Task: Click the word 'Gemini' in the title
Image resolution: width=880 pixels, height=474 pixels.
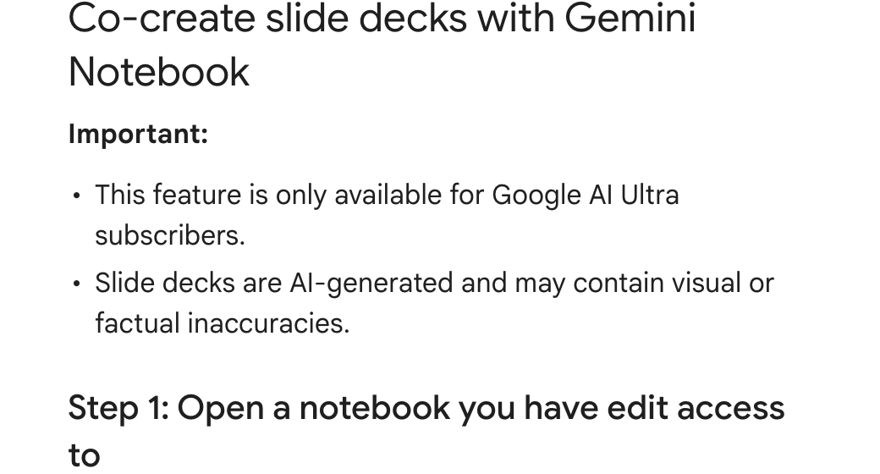Action: pos(630,18)
